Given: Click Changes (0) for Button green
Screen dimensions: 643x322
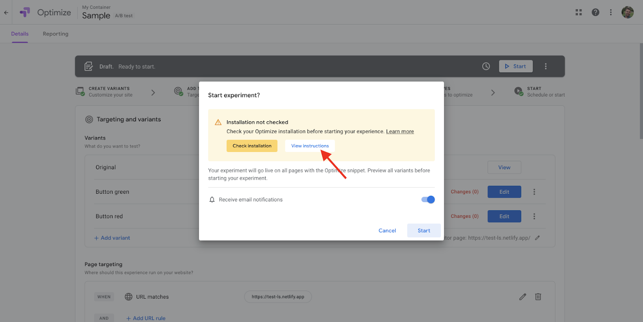Looking at the screenshot, I should click(465, 192).
